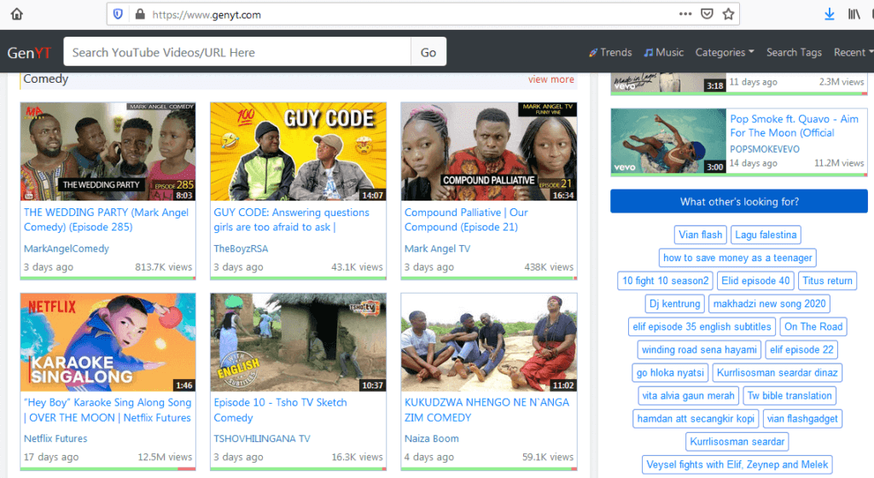Click the GenYT logo

coord(29,52)
